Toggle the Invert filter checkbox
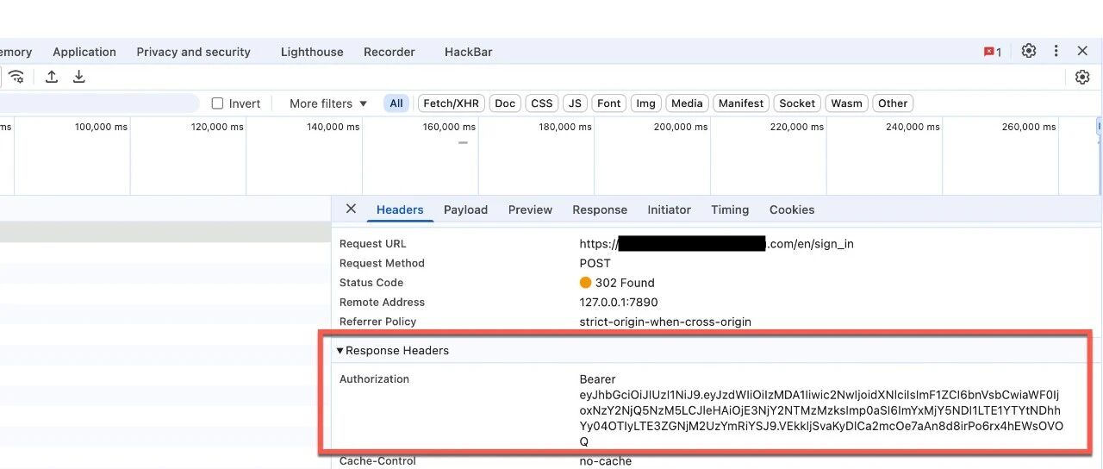 point(217,103)
